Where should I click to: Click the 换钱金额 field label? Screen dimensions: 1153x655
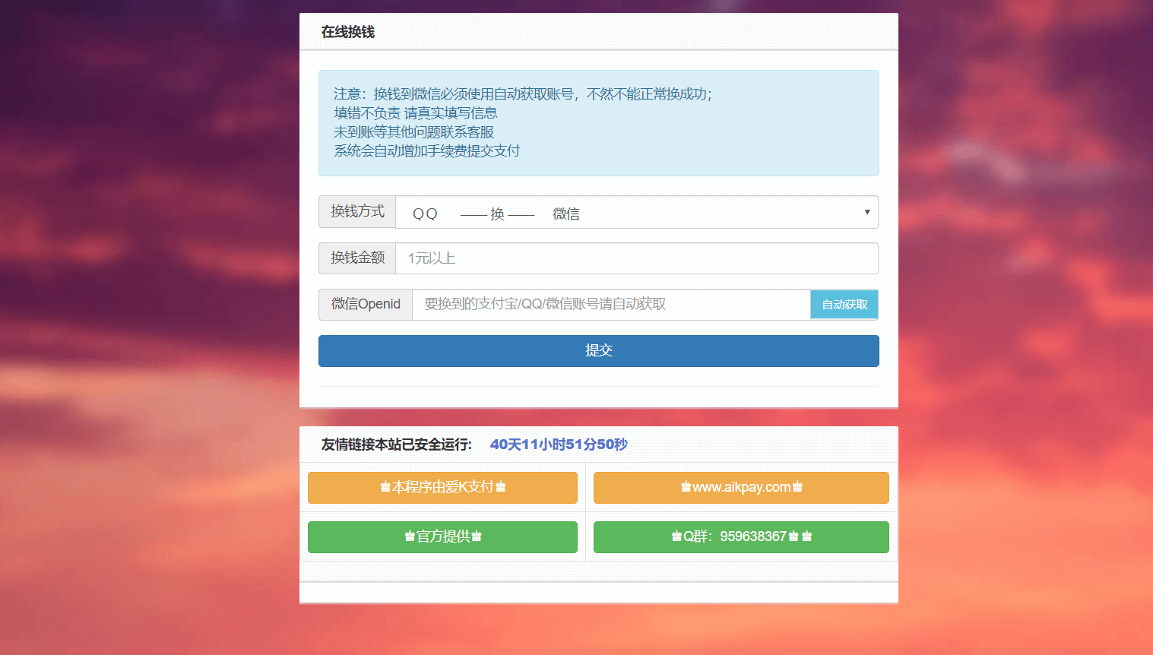[x=357, y=258]
